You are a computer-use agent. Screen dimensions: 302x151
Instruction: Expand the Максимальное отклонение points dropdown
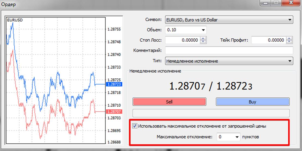pos(237,137)
